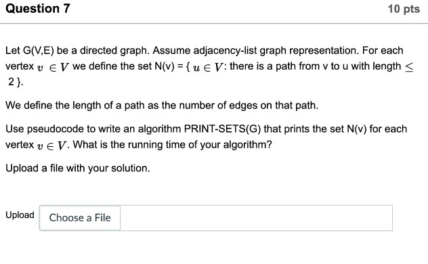Click the sentence 'Upload a file with your solution.'
The width and height of the screenshot is (428, 264).
[x=78, y=169]
